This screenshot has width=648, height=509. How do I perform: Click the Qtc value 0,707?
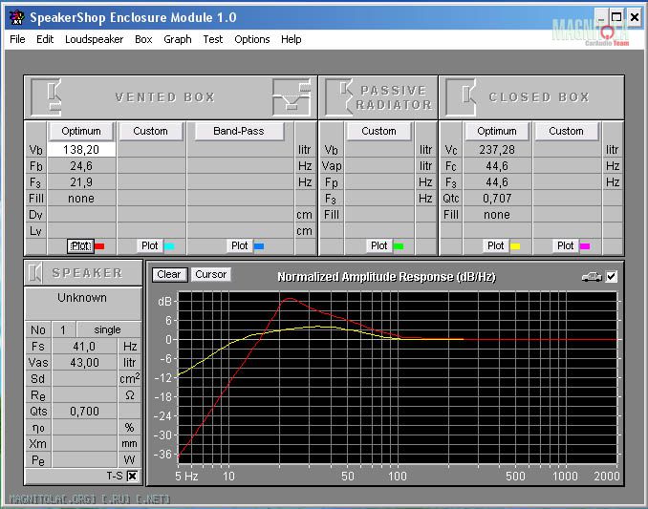[x=497, y=198]
